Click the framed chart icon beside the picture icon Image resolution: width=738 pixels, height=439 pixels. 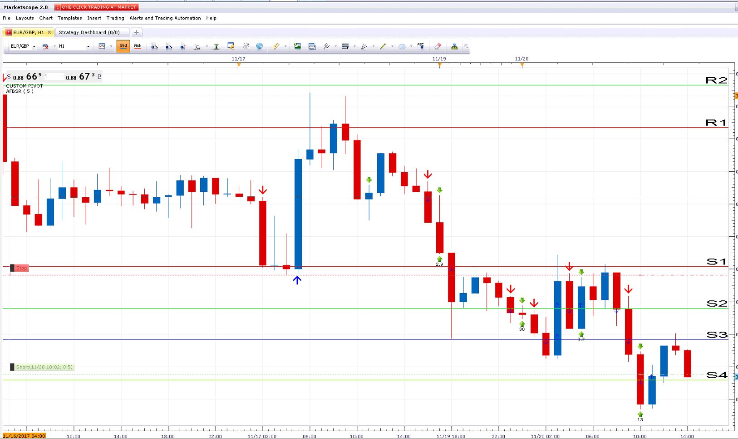click(x=312, y=46)
